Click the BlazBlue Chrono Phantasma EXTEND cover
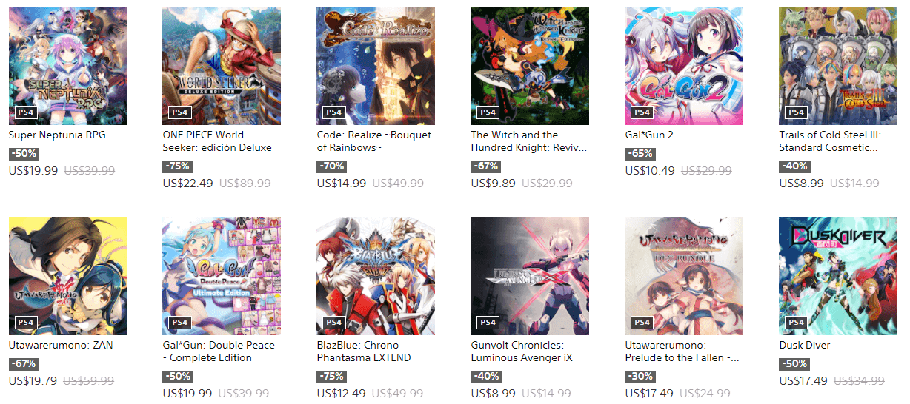Screen dimensions: 910x404 click(x=376, y=276)
